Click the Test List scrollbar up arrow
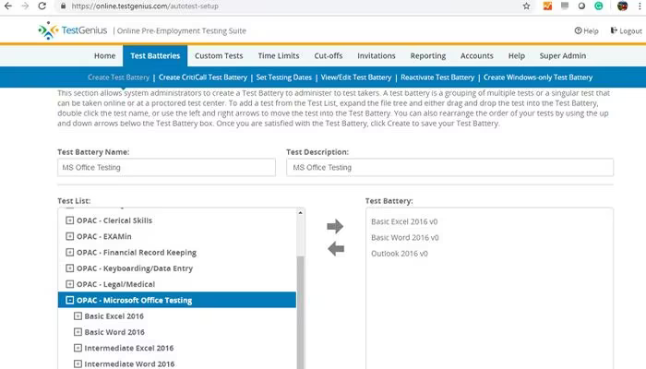 (x=300, y=213)
